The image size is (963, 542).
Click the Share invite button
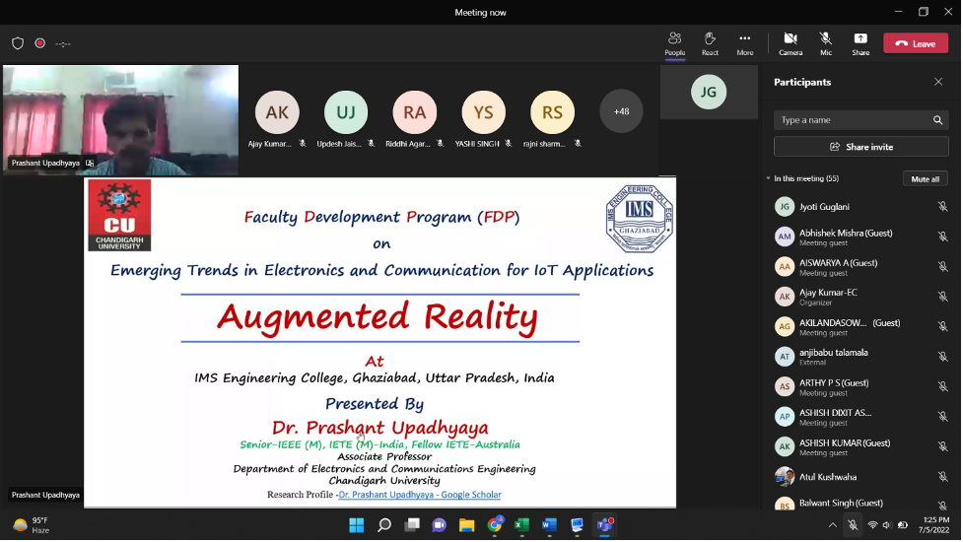point(860,147)
